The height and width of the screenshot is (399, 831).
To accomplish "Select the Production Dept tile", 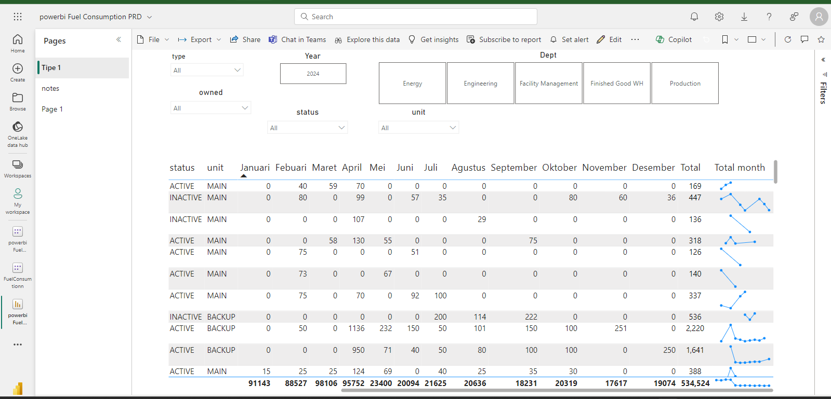I will [685, 83].
